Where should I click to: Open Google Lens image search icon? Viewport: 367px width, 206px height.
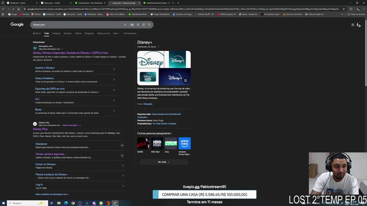[144, 25]
